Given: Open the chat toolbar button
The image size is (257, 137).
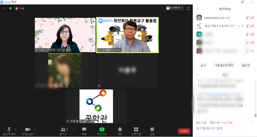Looking at the screenshot, I should pos(84,131).
